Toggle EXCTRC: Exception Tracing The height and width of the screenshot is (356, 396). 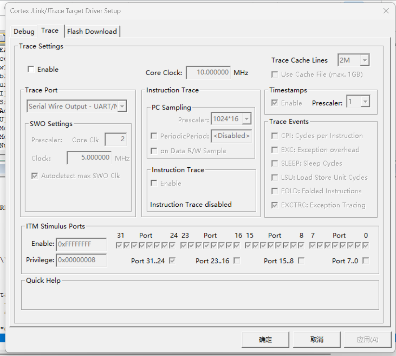[x=274, y=205]
